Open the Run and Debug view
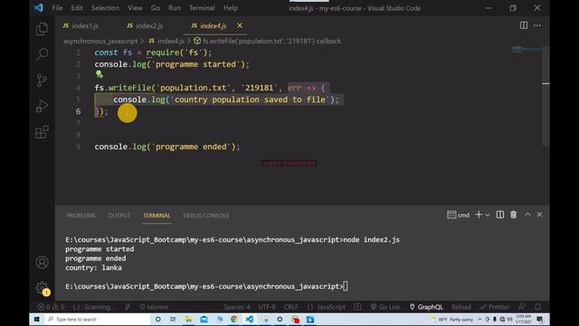Image resolution: width=579 pixels, height=326 pixels. point(42,106)
